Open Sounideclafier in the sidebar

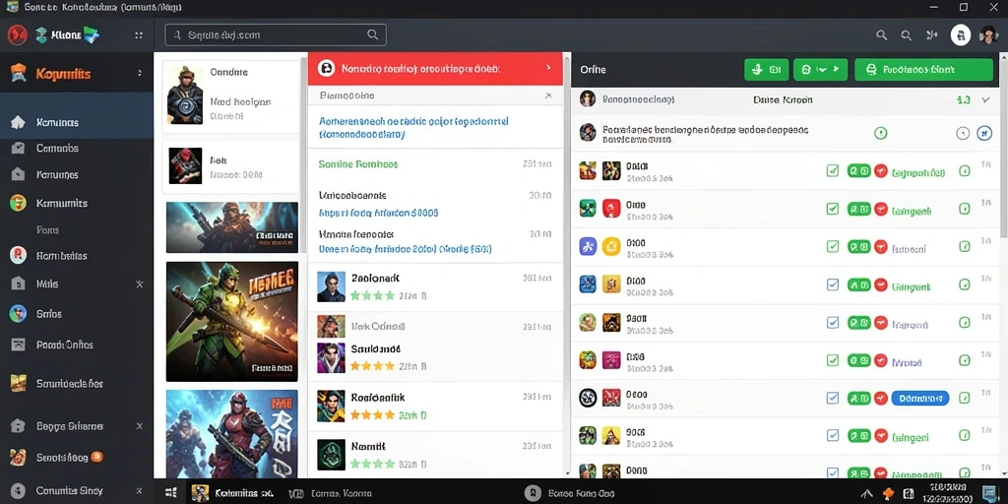[70, 384]
